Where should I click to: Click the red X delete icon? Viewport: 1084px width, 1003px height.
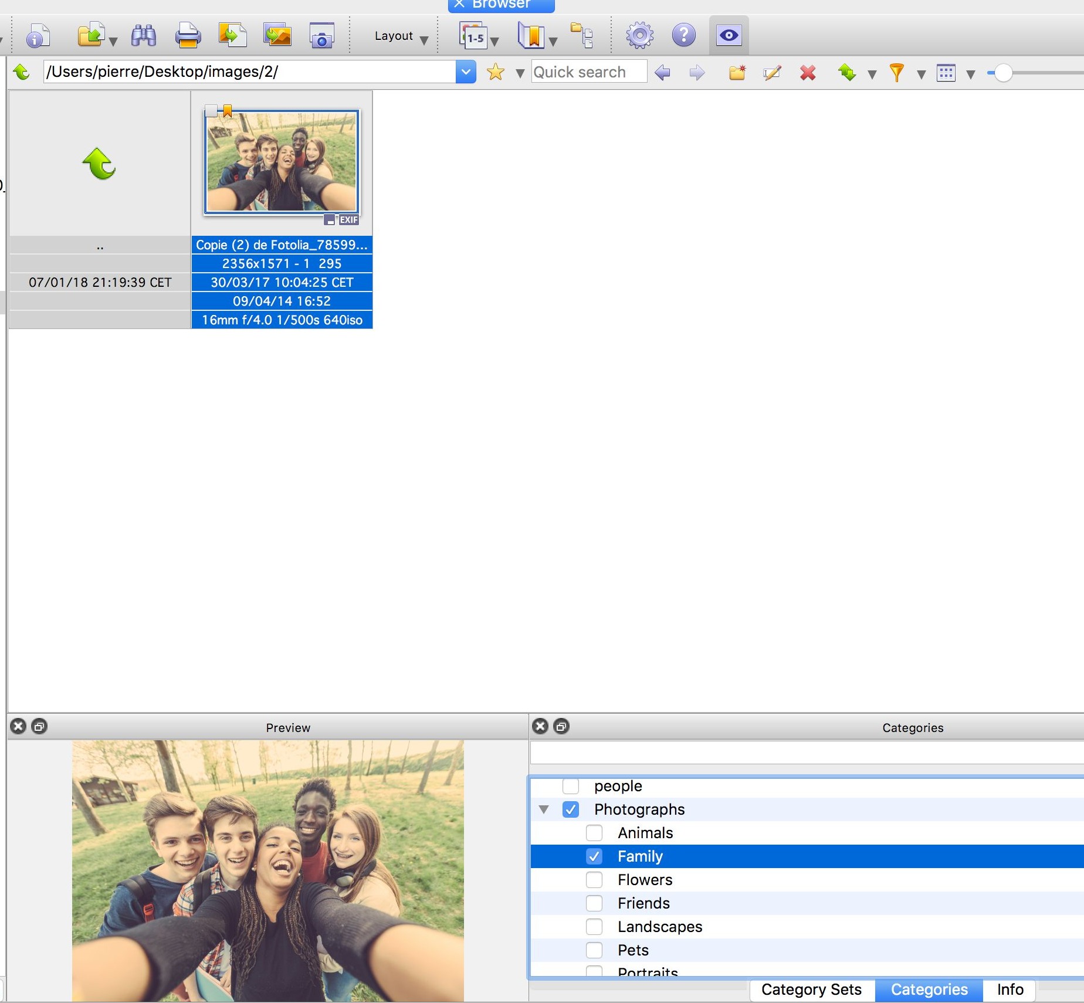(808, 73)
